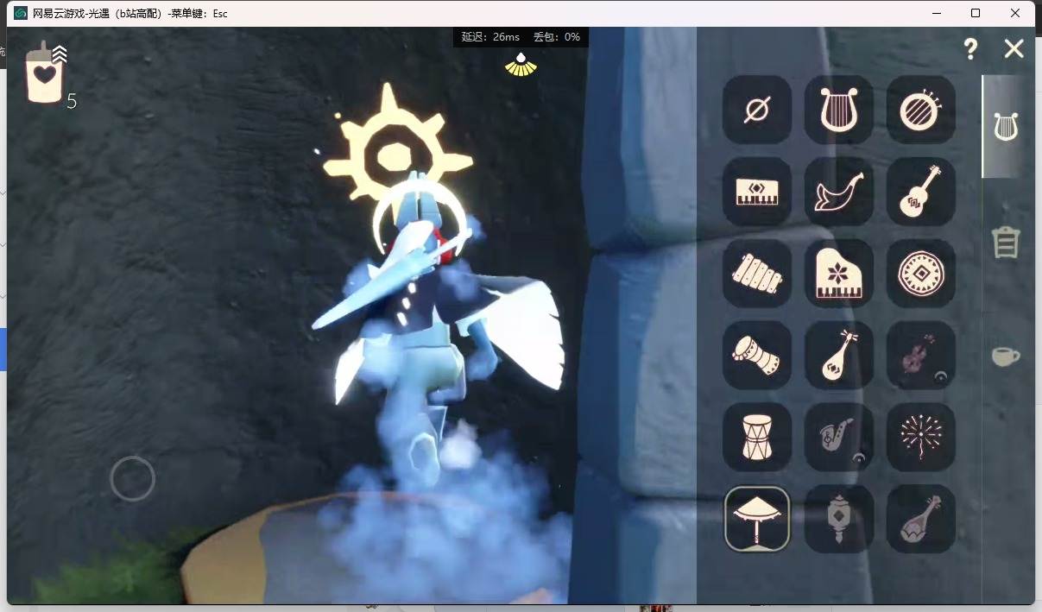Open the question mark help
The width and height of the screenshot is (1042, 612).
[971, 49]
